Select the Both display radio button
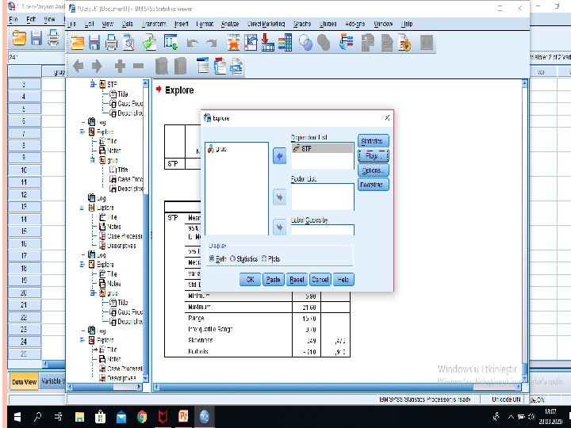Screen dimensions: 571x428 tap(212, 258)
